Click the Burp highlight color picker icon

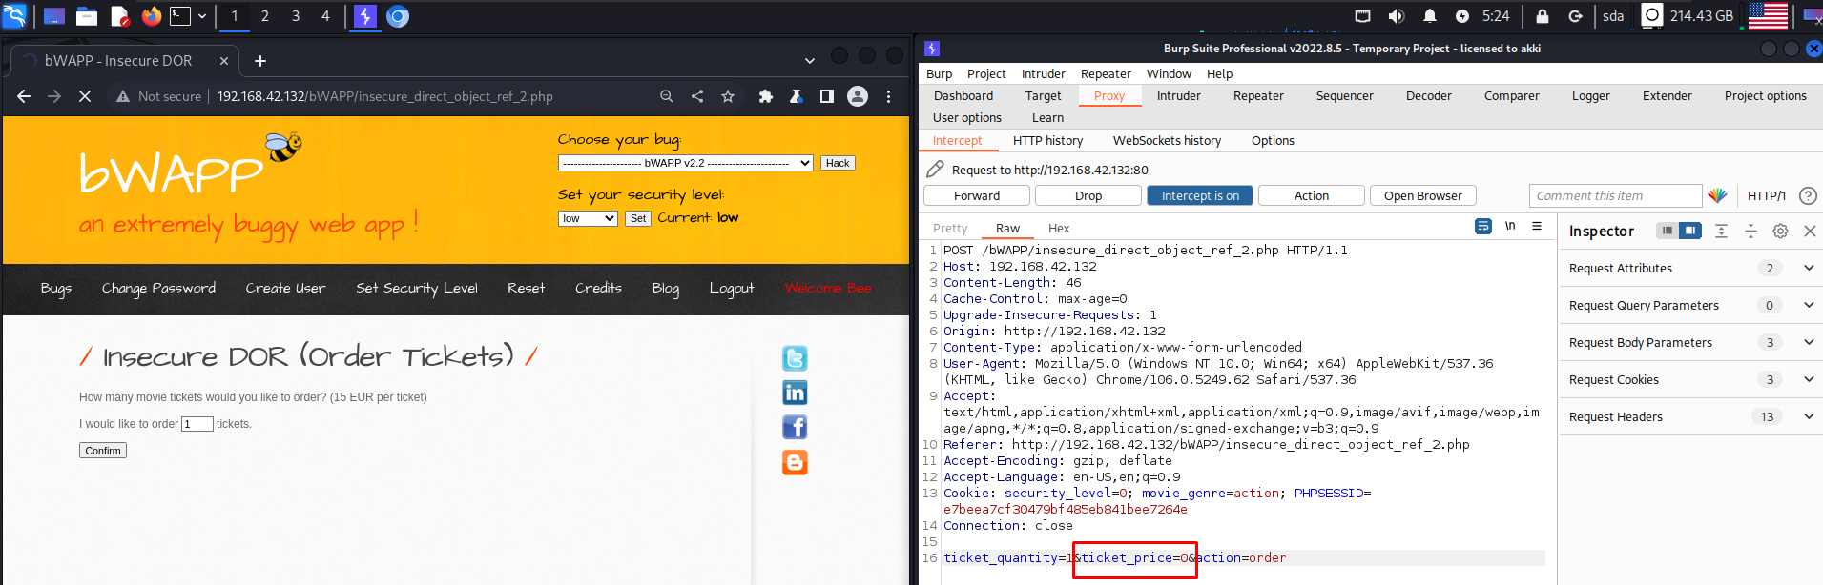pos(1717,195)
